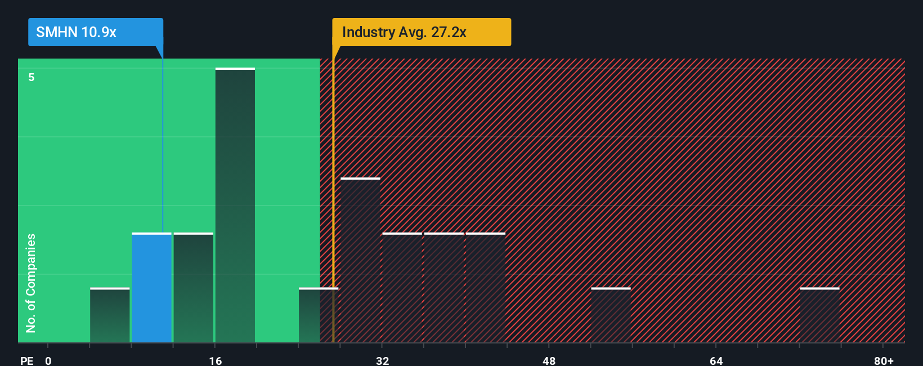Select the blue SMHN histogram bar

(x=151, y=288)
